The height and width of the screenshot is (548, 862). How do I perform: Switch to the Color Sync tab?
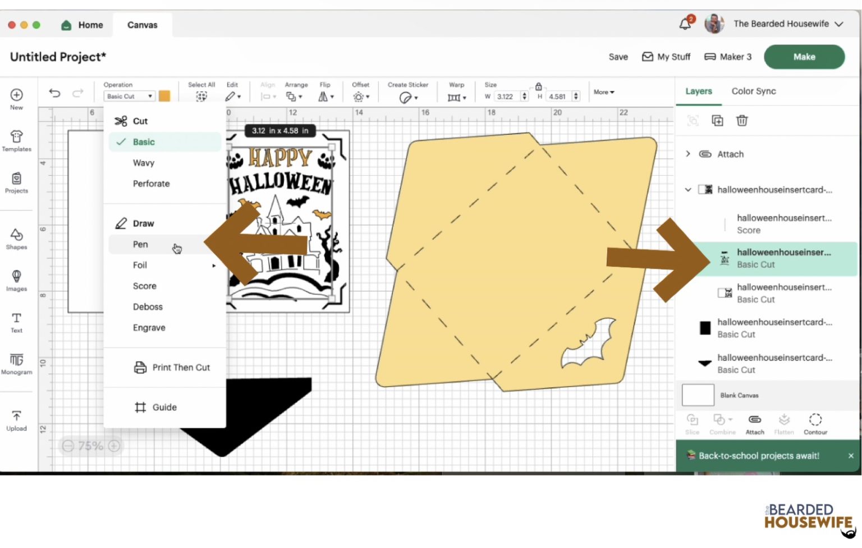(753, 91)
